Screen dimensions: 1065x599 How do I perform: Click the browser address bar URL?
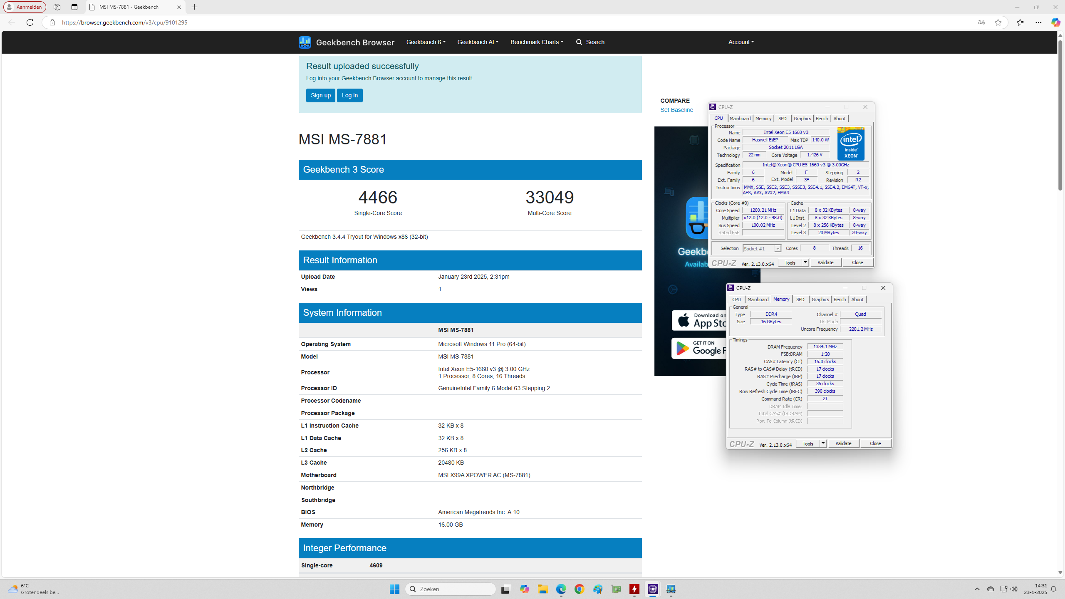tap(124, 22)
